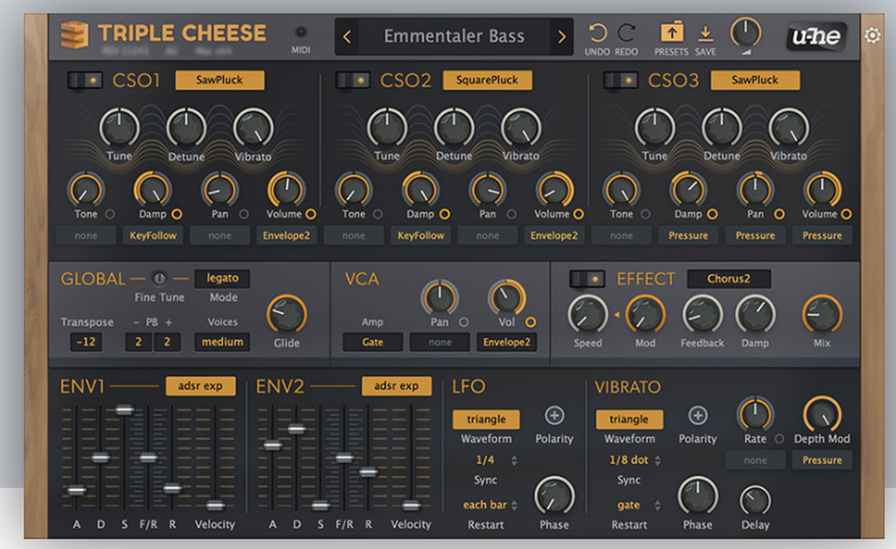Toggle the CSO2 on/off switch

(x=352, y=81)
